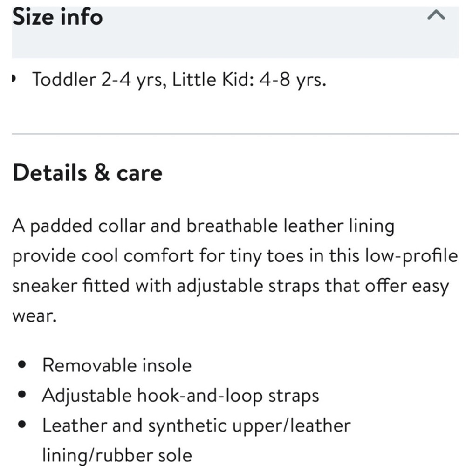
Task: Click the 'Little Kid: 4-8 yrs.' text
Action: 249,80
